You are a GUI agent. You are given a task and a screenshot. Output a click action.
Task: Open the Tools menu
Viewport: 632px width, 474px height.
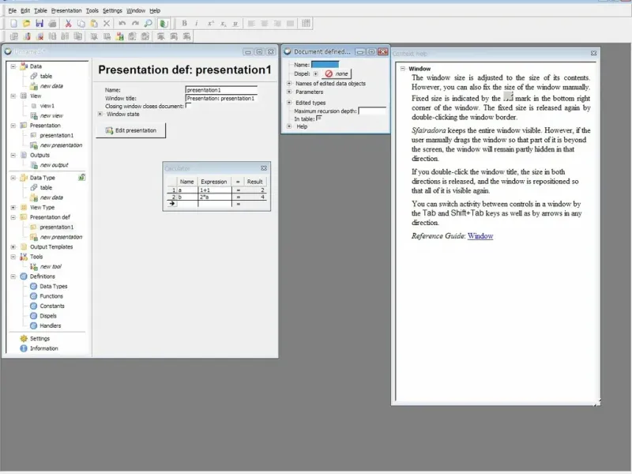[92, 10]
